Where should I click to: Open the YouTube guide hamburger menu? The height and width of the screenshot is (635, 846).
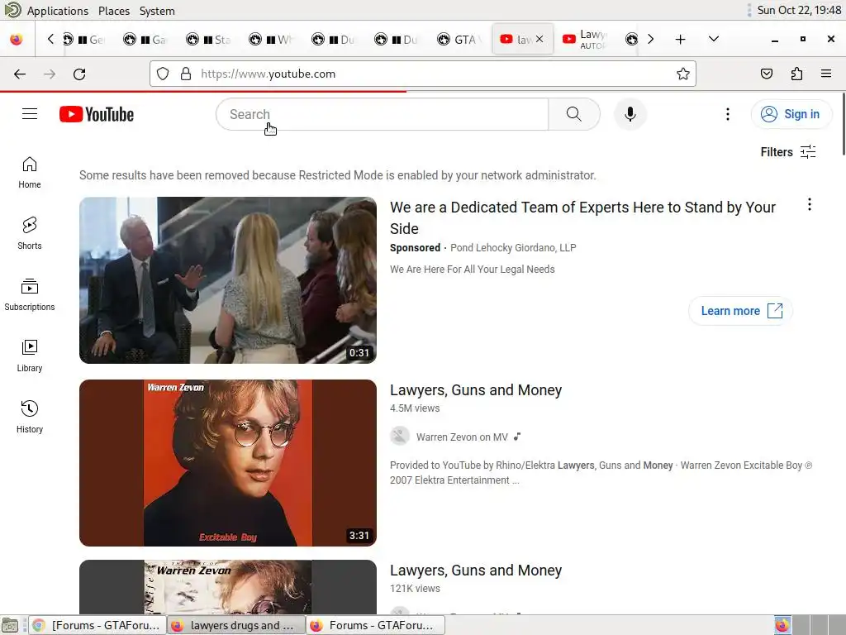tap(30, 114)
